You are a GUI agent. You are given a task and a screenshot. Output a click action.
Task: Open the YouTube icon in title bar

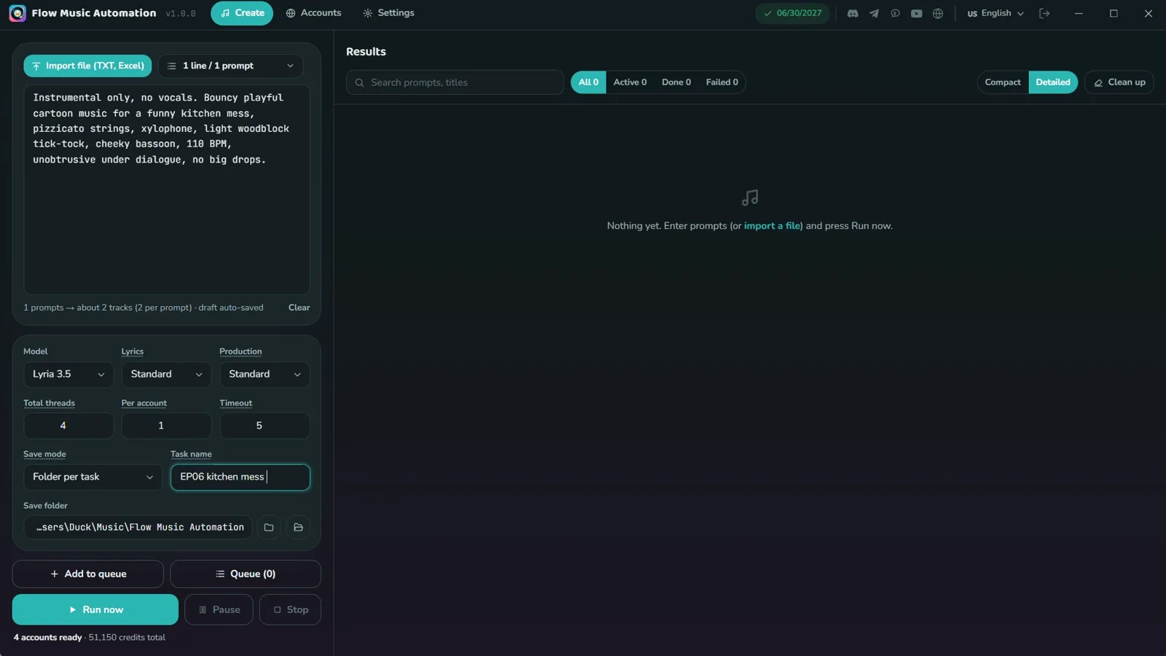tap(917, 13)
